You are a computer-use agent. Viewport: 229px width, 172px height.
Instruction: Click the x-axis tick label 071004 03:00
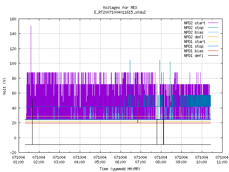click(x=59, y=160)
